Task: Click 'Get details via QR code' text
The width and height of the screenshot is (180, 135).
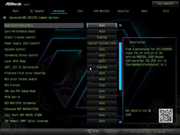Action: tap(138, 112)
